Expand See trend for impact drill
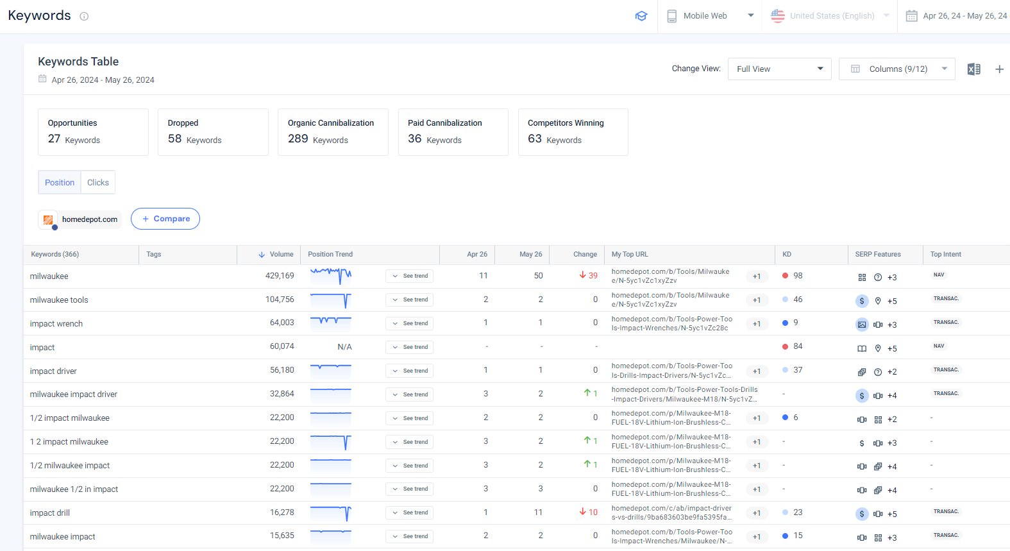This screenshot has width=1010, height=551. tap(409, 513)
